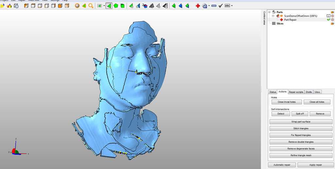Click the green check beside Part Repair
This screenshot has width=335, height=169.
click(328, 20)
